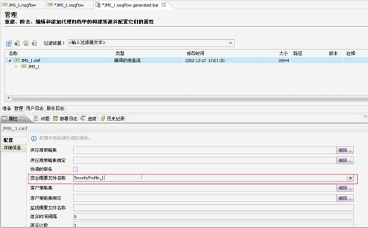This screenshot has width=368, height=228.
Task: Open the 用户日志 tab
Action: coord(35,108)
